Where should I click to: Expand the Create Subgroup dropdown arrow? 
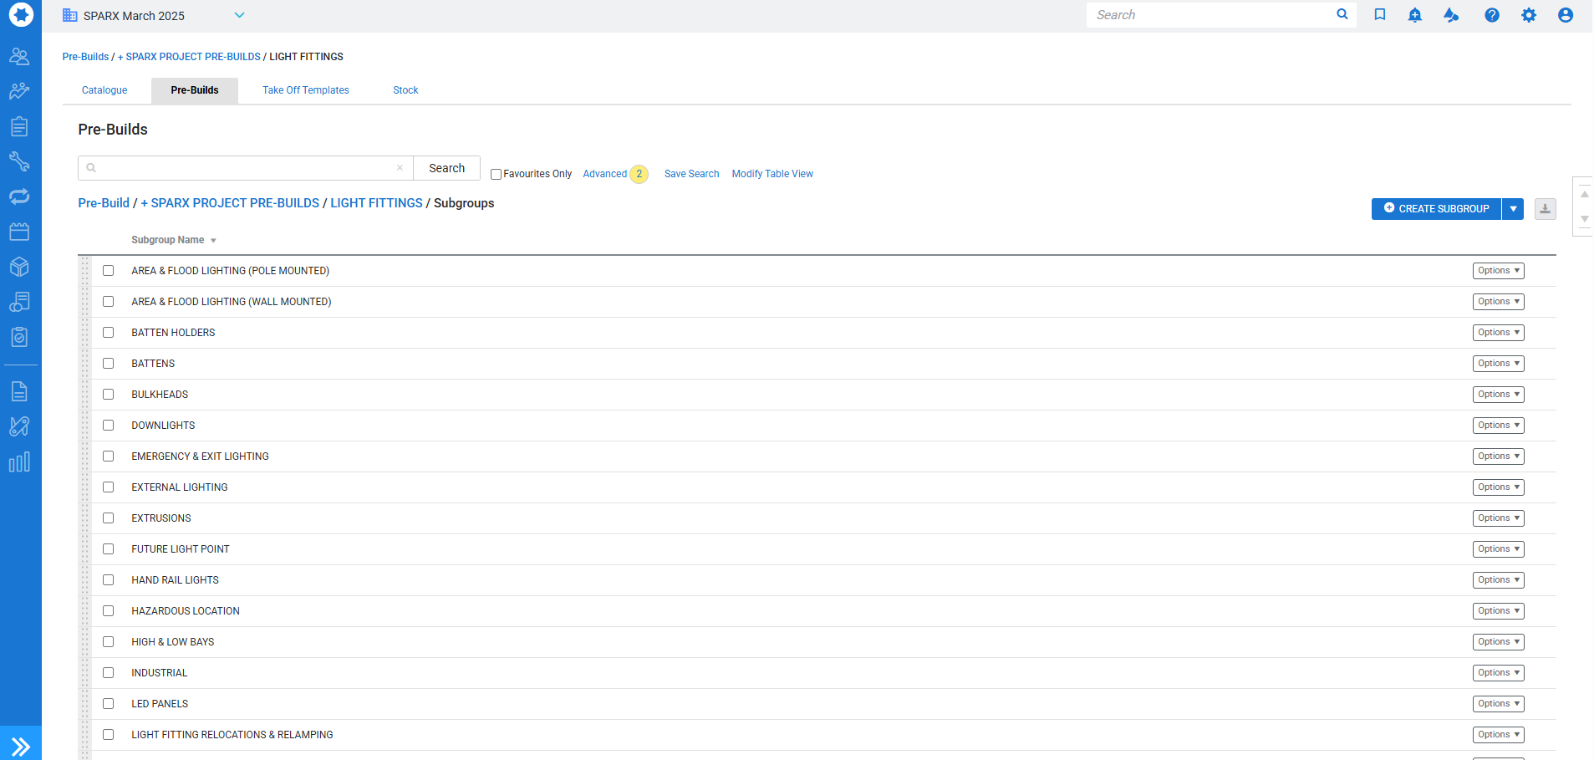click(1513, 209)
